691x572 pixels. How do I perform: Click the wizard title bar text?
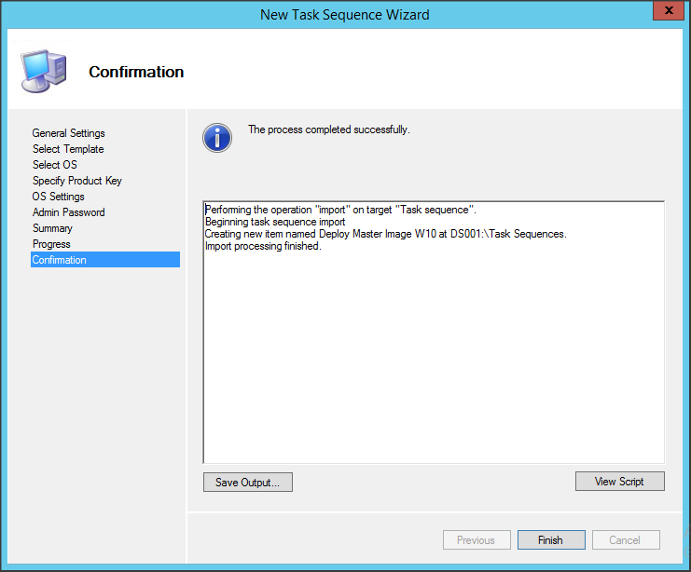coord(345,14)
